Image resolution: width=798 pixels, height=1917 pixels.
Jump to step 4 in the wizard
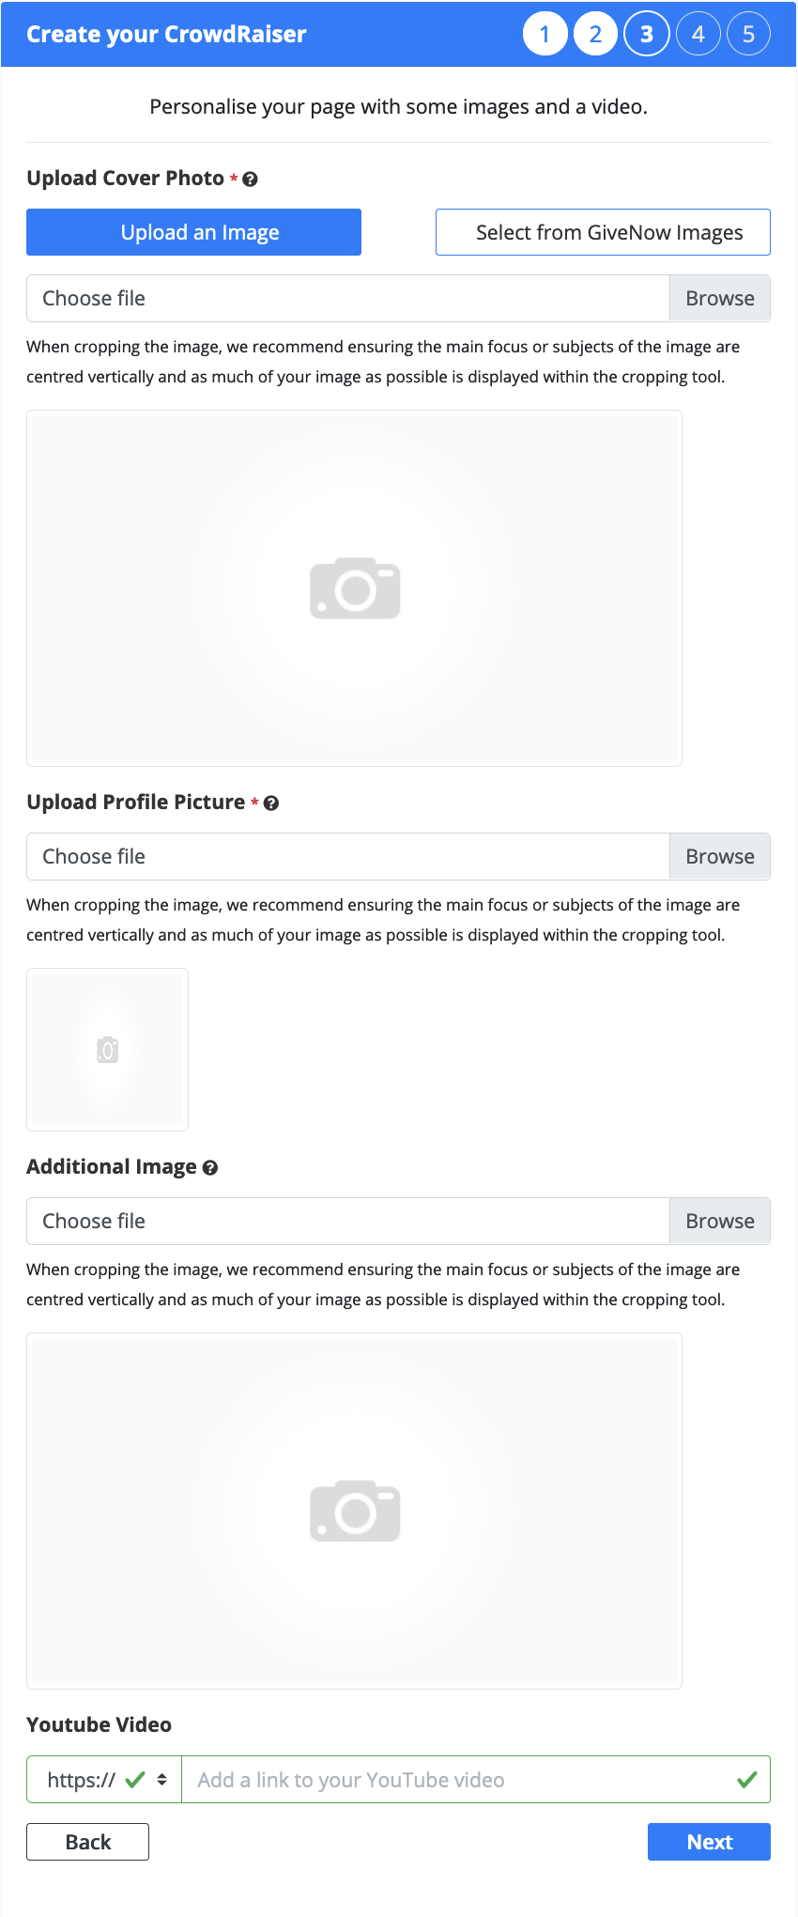(698, 35)
